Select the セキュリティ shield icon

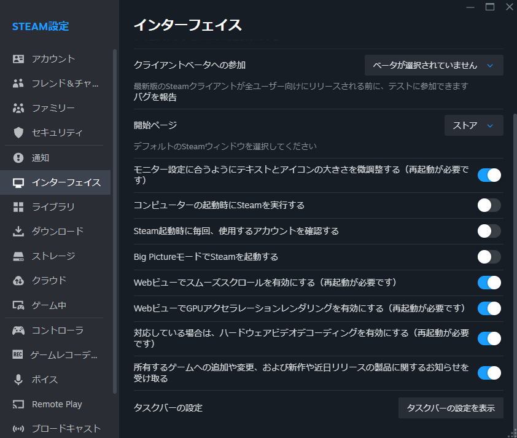tap(18, 133)
